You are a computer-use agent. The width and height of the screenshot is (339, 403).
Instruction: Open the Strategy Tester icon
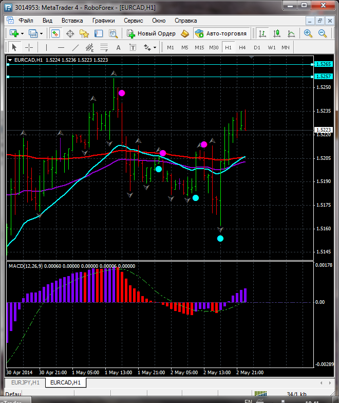[x=112, y=33]
